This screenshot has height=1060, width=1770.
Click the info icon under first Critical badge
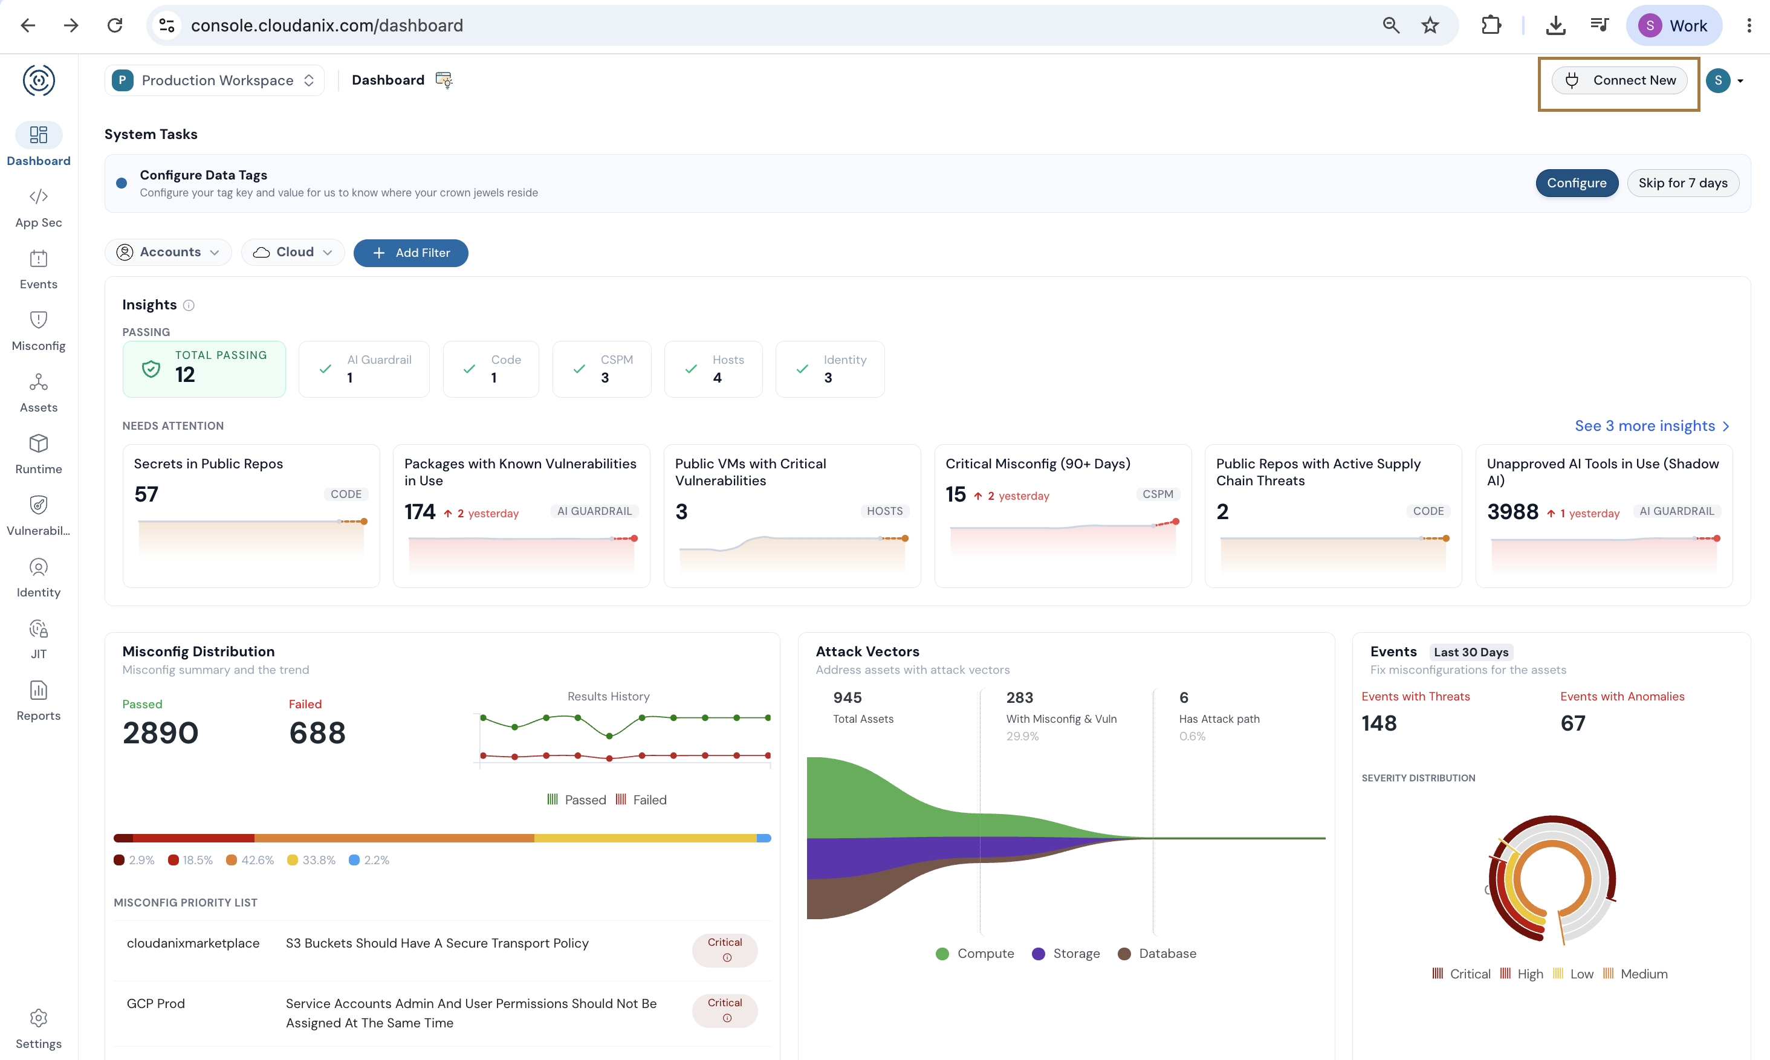[727, 958]
